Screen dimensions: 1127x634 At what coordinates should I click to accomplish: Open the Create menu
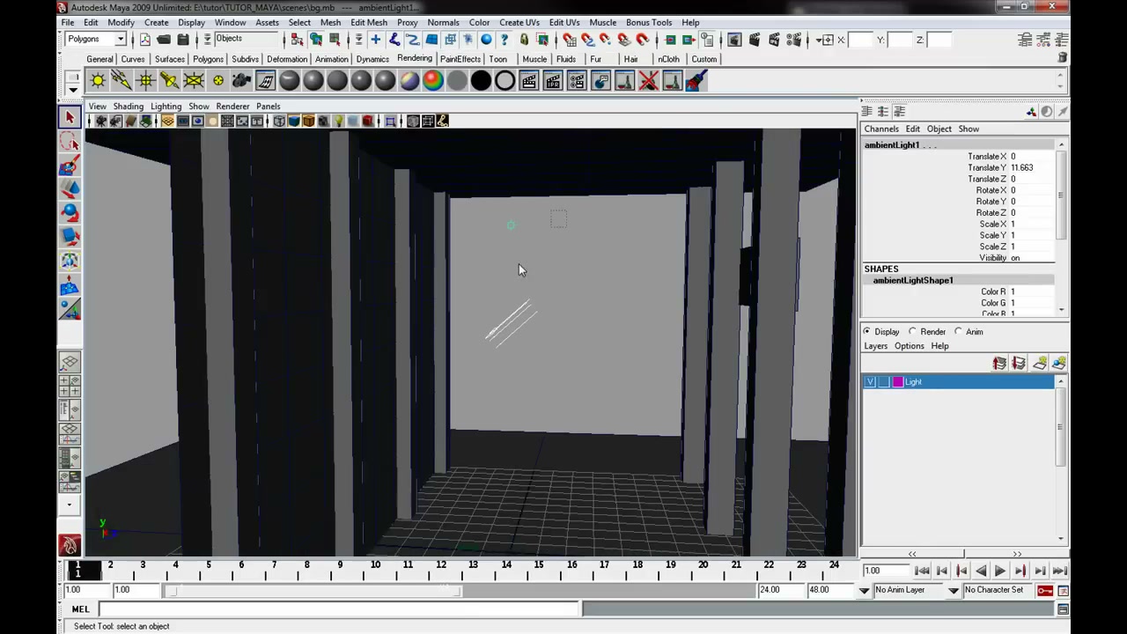point(156,22)
